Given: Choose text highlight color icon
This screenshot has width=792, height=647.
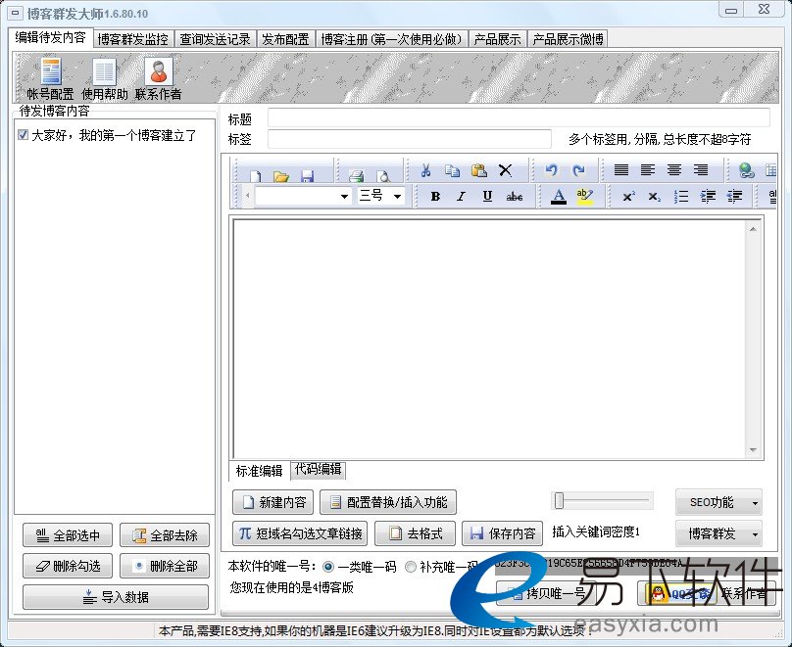Looking at the screenshot, I should pos(584,196).
